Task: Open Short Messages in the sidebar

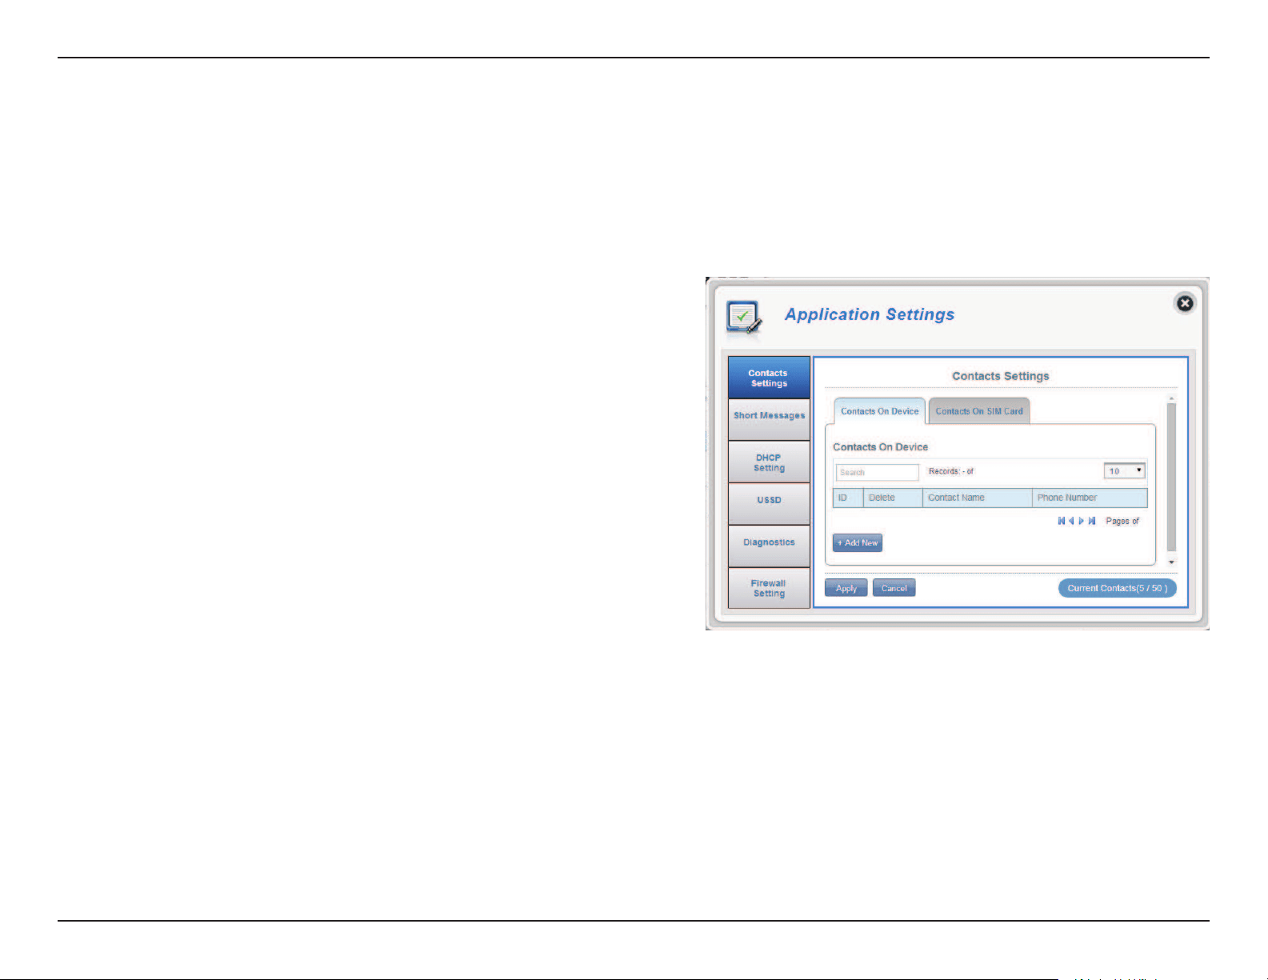Action: [769, 419]
